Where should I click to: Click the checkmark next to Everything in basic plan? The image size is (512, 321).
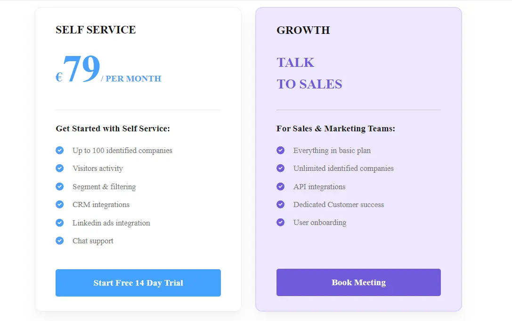tap(281, 150)
